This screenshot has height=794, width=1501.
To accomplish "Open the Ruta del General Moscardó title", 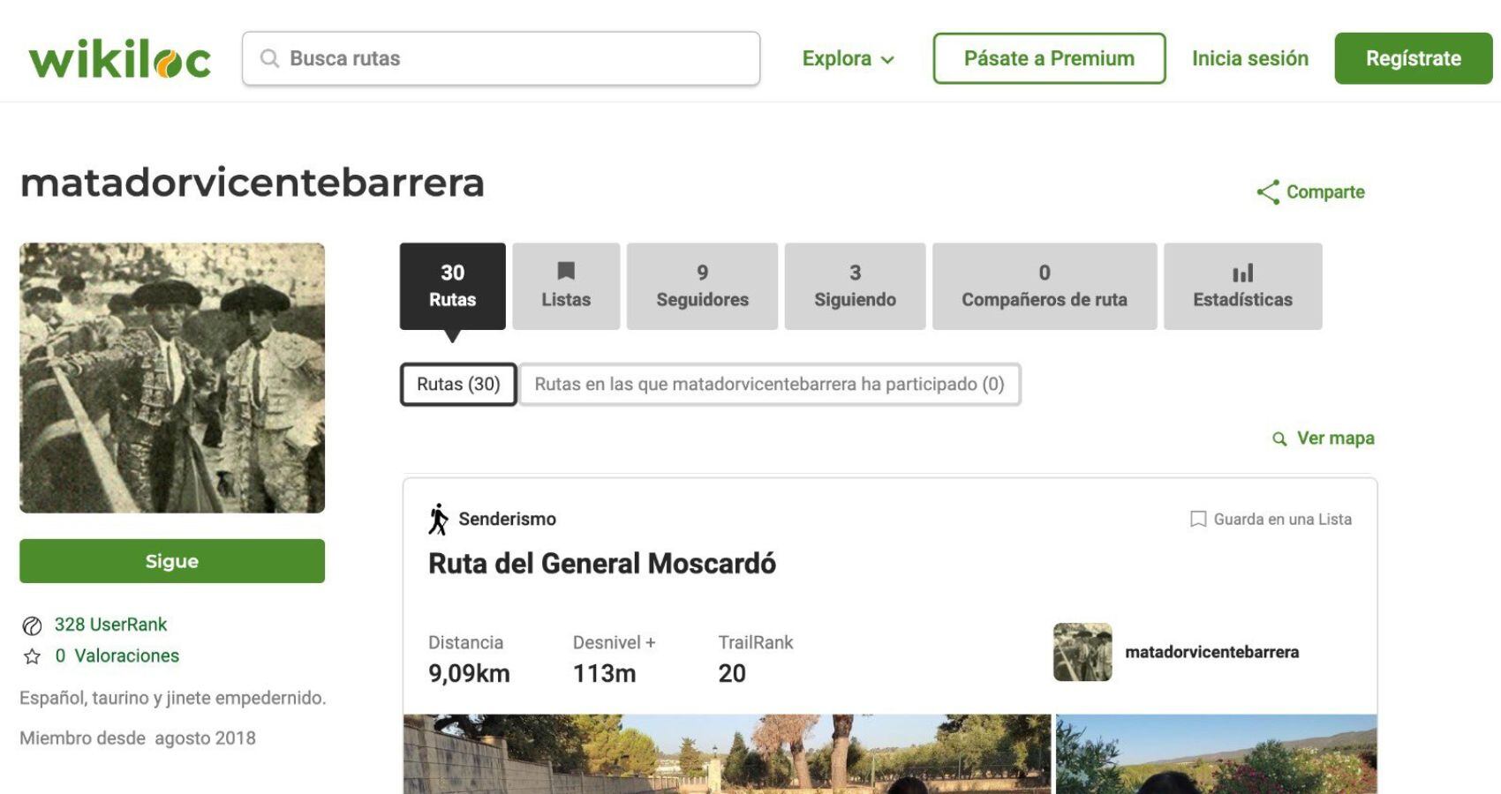I will 602,564.
